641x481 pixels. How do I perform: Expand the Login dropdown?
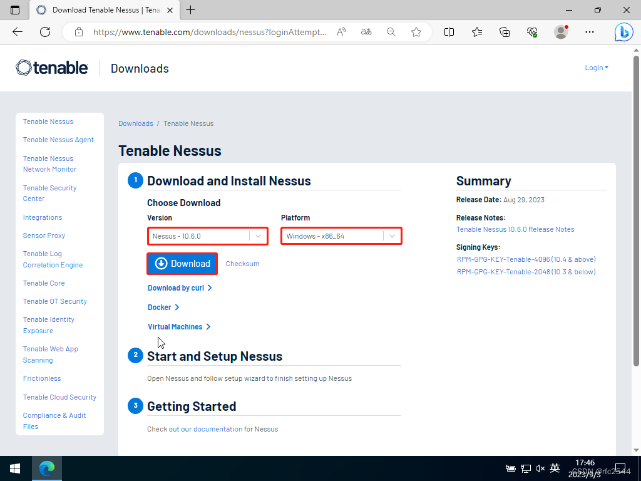pos(597,68)
